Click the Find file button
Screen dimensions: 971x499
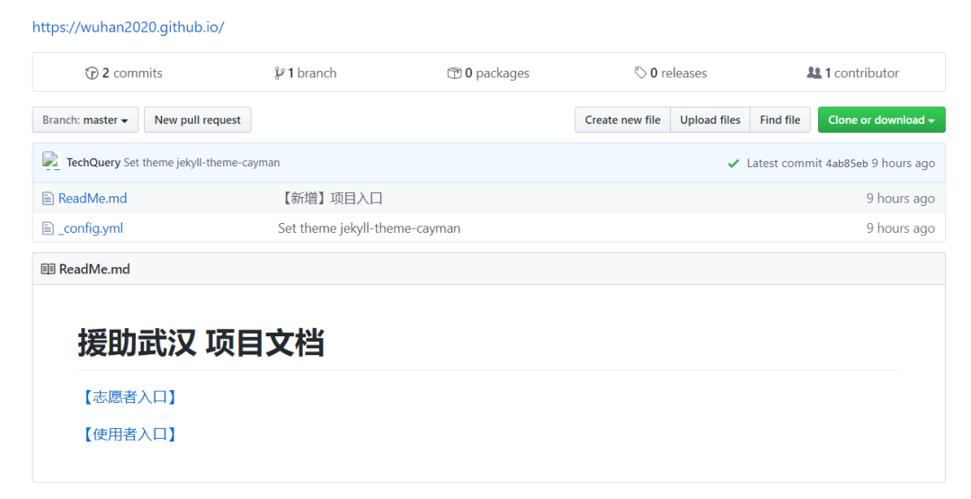click(x=780, y=120)
